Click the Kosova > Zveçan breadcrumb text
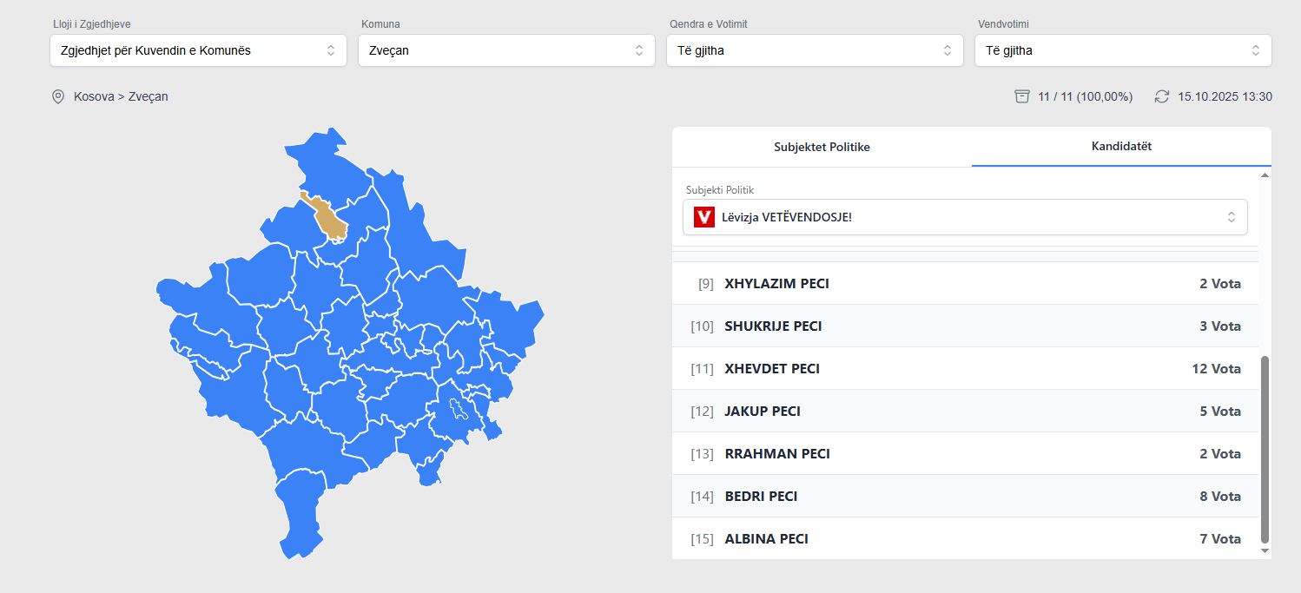Viewport: 1301px width, 593px height. point(121,96)
